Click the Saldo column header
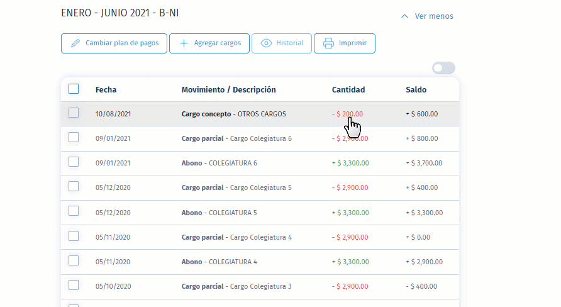This screenshot has height=307, width=561. coord(416,90)
